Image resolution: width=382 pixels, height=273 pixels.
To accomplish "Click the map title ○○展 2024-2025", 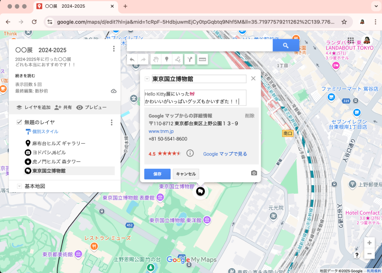I will pyautogui.click(x=41, y=50).
